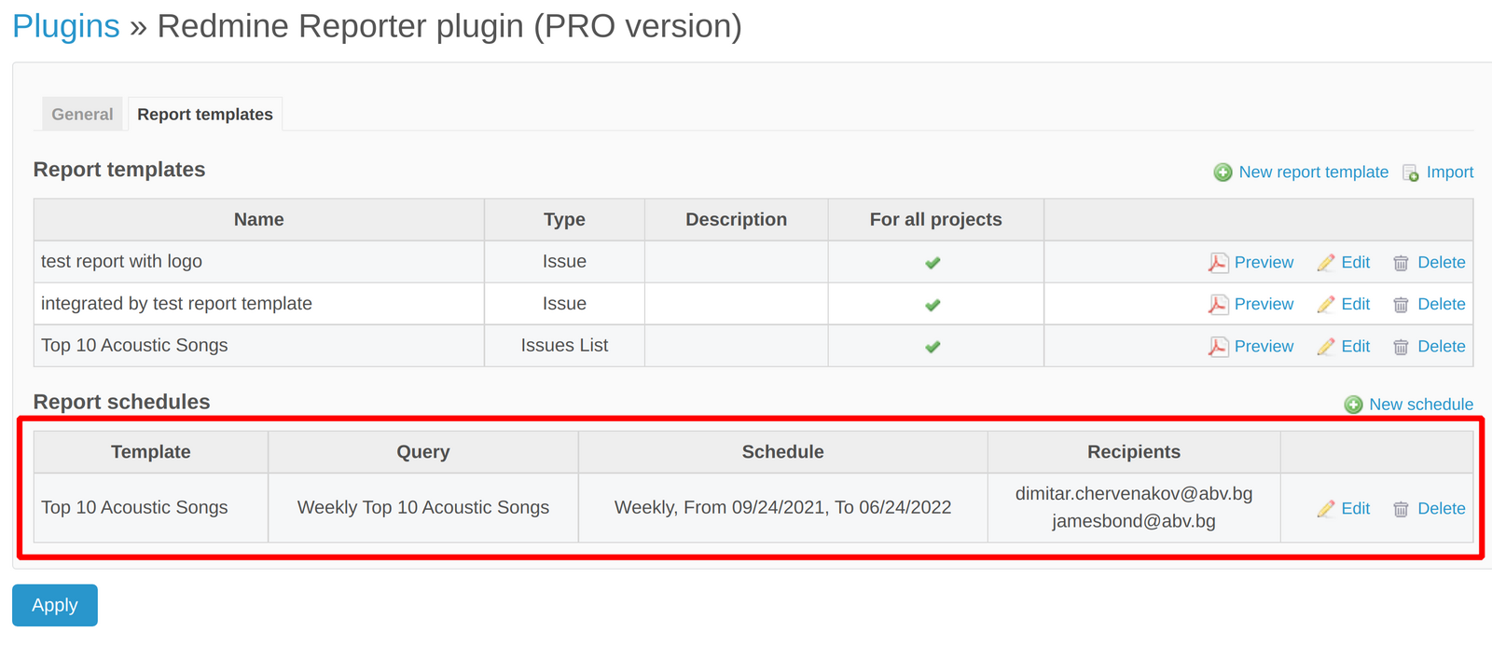Click the pencil icon in the Report schedules row
Viewport: 1492px width, 646px height.
click(x=1326, y=509)
